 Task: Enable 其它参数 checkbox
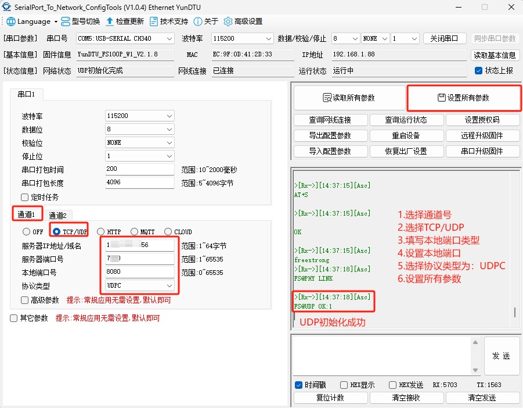point(14,318)
